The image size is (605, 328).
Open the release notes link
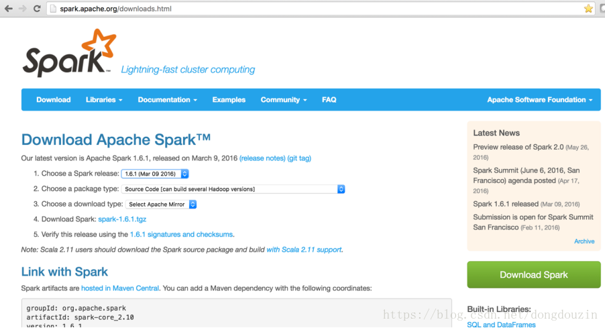pos(262,158)
